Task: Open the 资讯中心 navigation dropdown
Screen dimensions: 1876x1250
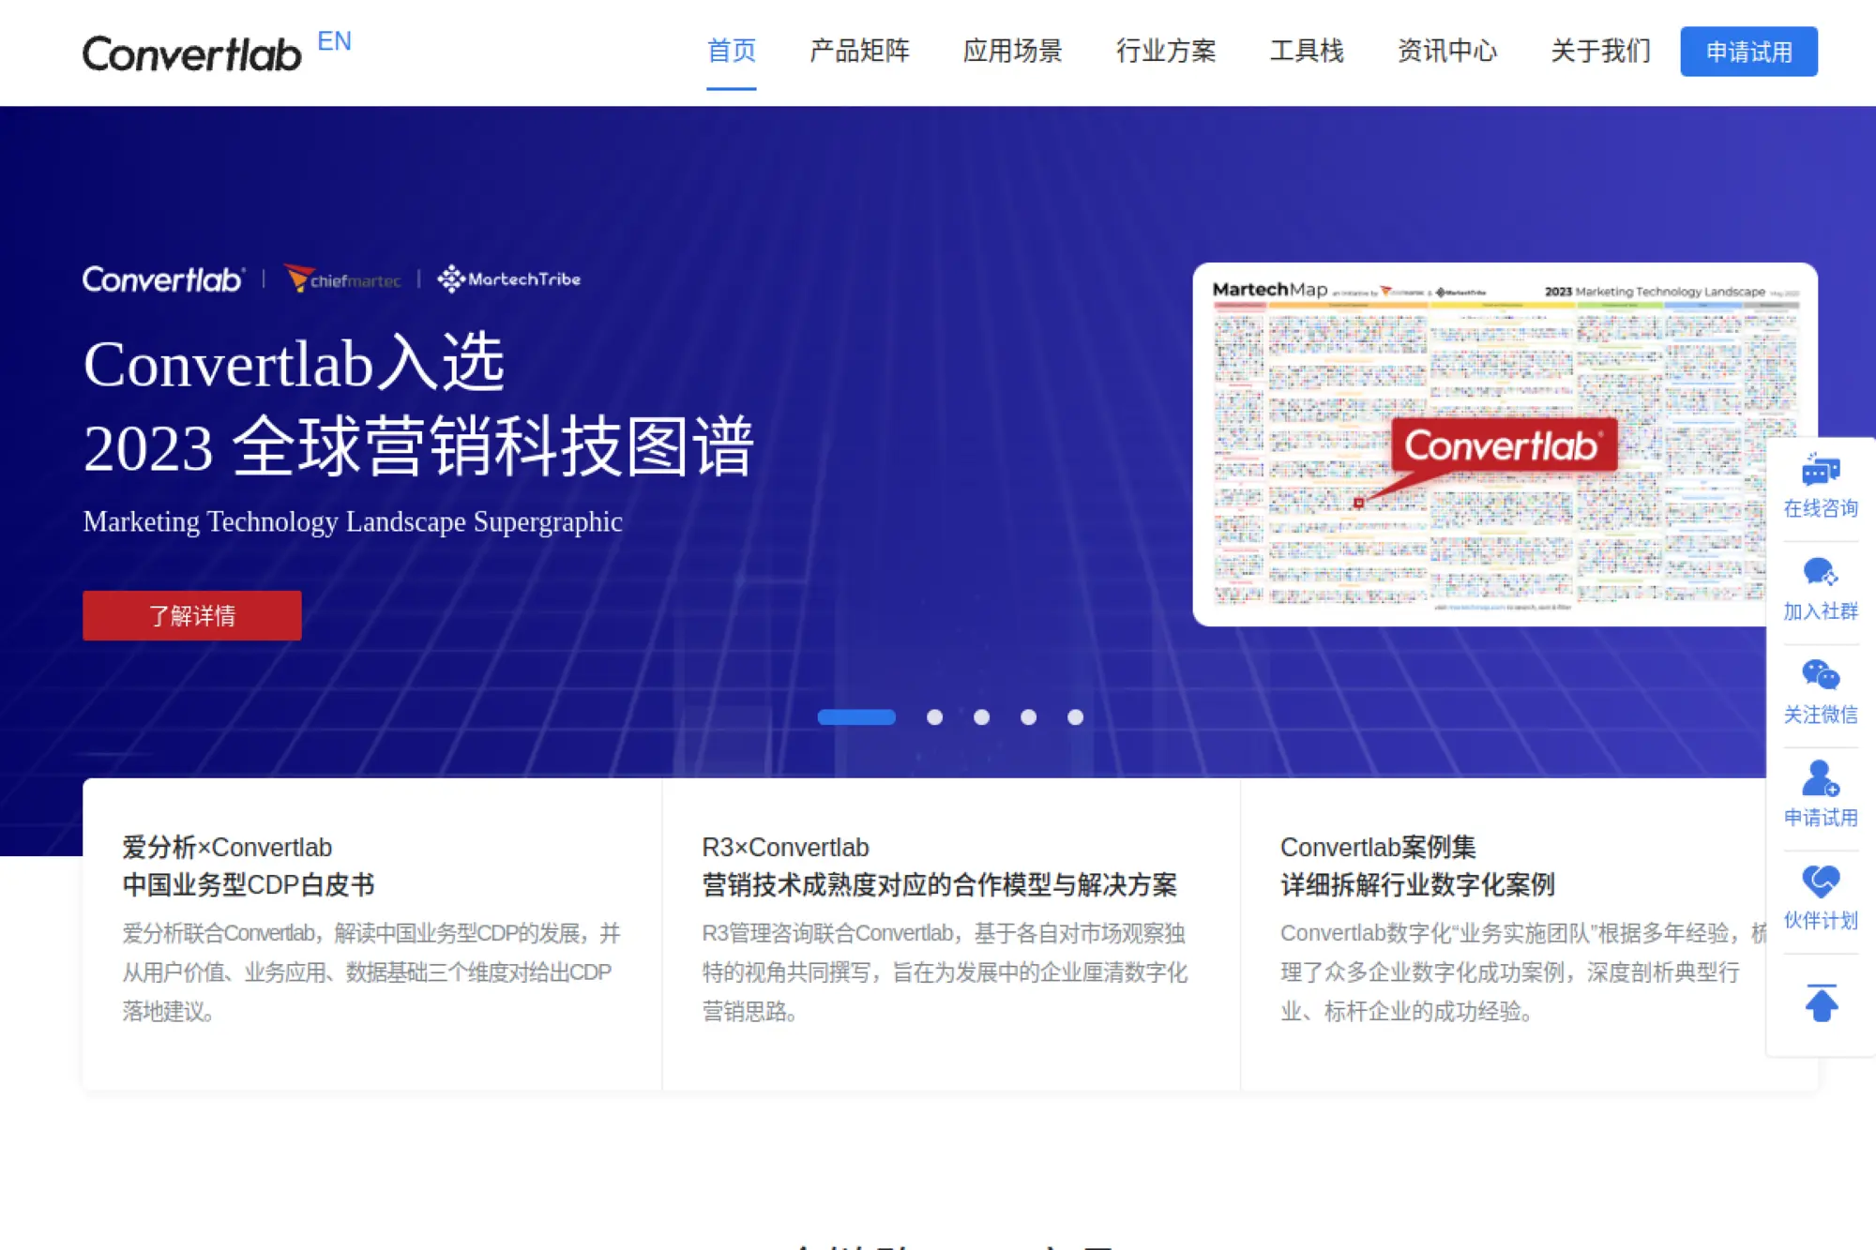Action: 1446,52
